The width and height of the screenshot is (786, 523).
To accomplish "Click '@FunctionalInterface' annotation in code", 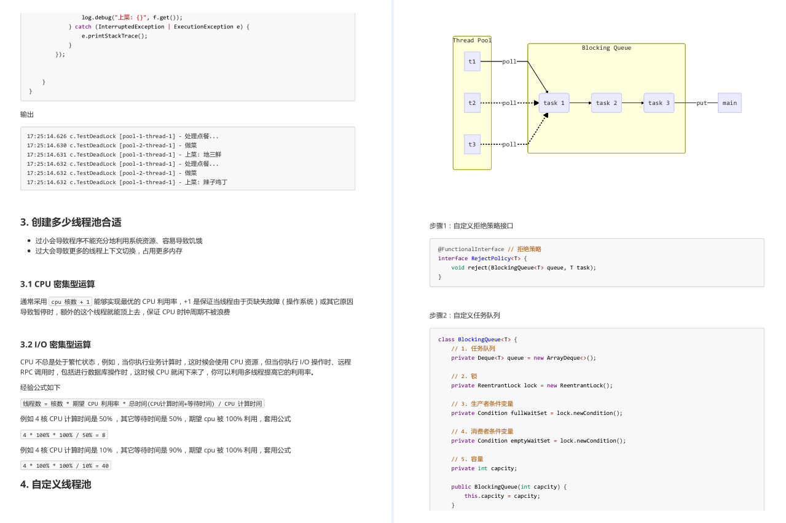I will tap(471, 249).
